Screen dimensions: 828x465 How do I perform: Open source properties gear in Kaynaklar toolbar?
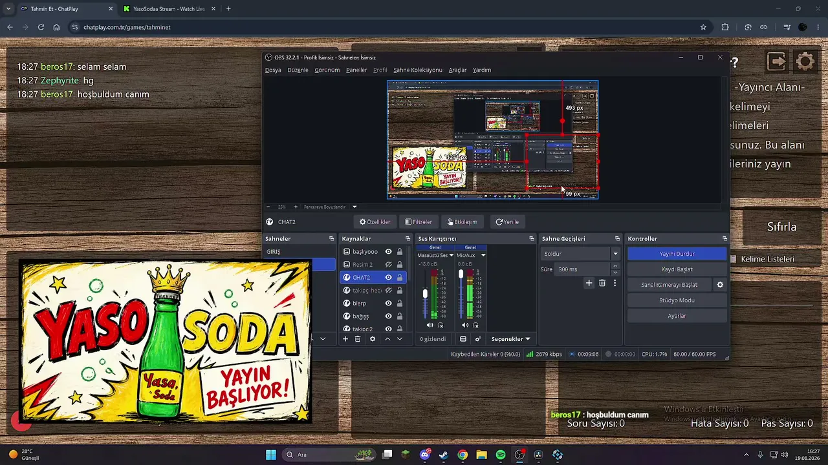[x=372, y=339]
